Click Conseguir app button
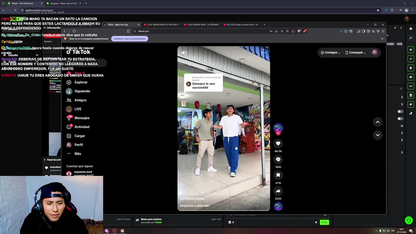This screenshot has height=234, width=416. point(356,52)
